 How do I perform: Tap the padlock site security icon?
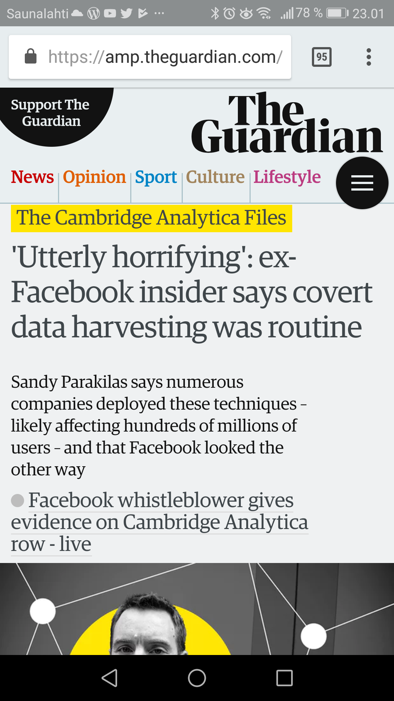tap(31, 57)
